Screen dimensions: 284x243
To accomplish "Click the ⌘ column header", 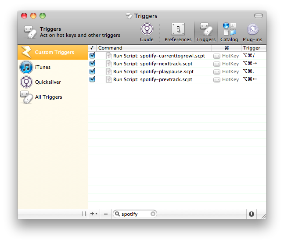I will 226,48.
